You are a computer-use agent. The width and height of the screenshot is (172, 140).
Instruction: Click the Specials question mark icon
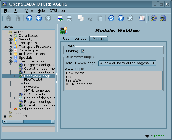[x=16, y=58]
